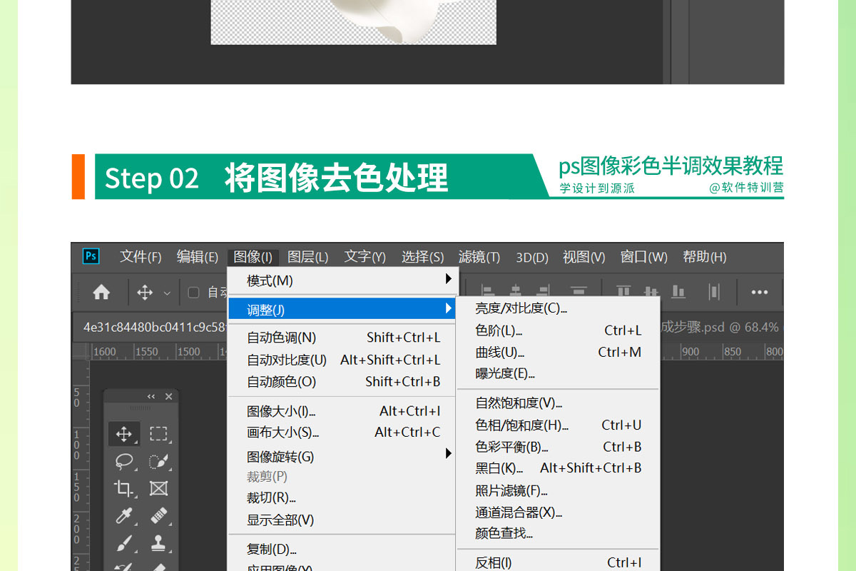Activate the Crop tool
This screenshot has height=571, width=856.
(x=123, y=489)
